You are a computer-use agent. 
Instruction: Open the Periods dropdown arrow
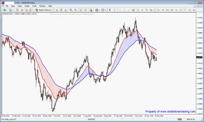99,10
